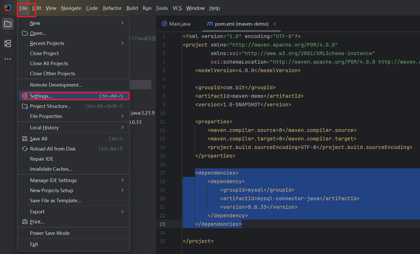Click the folder icon beside Open...
420x254 pixels.
[x=25, y=33]
